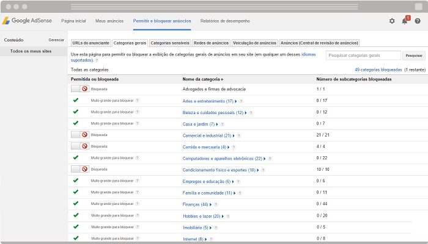Click help icon beside Beleza e cuidados pessoais

coord(251,113)
